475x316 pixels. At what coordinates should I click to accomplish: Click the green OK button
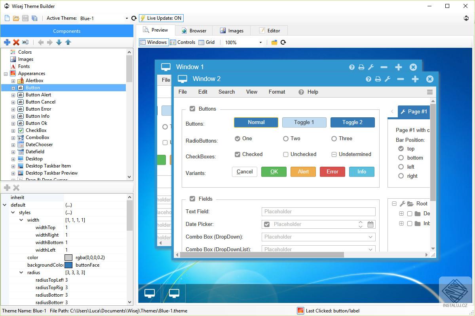coord(274,172)
